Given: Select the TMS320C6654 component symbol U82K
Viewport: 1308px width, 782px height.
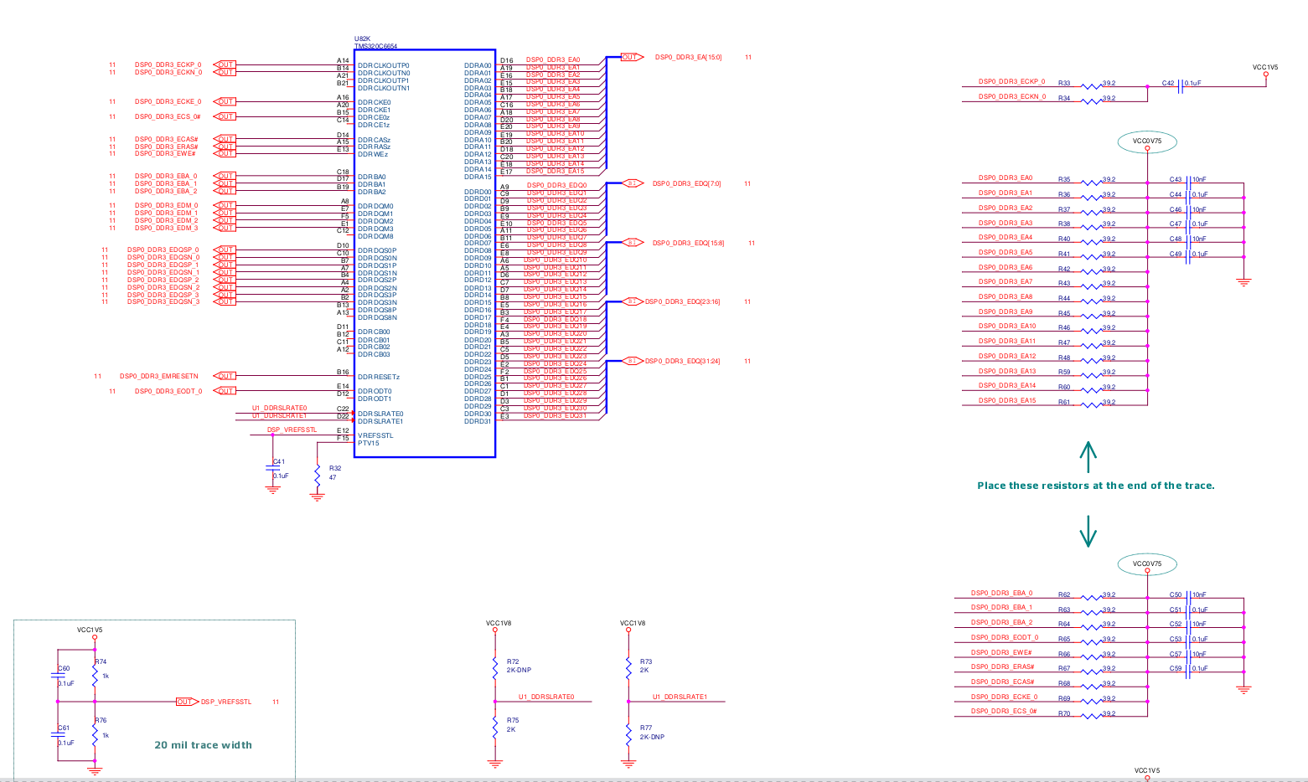Looking at the screenshot, I should [425, 251].
